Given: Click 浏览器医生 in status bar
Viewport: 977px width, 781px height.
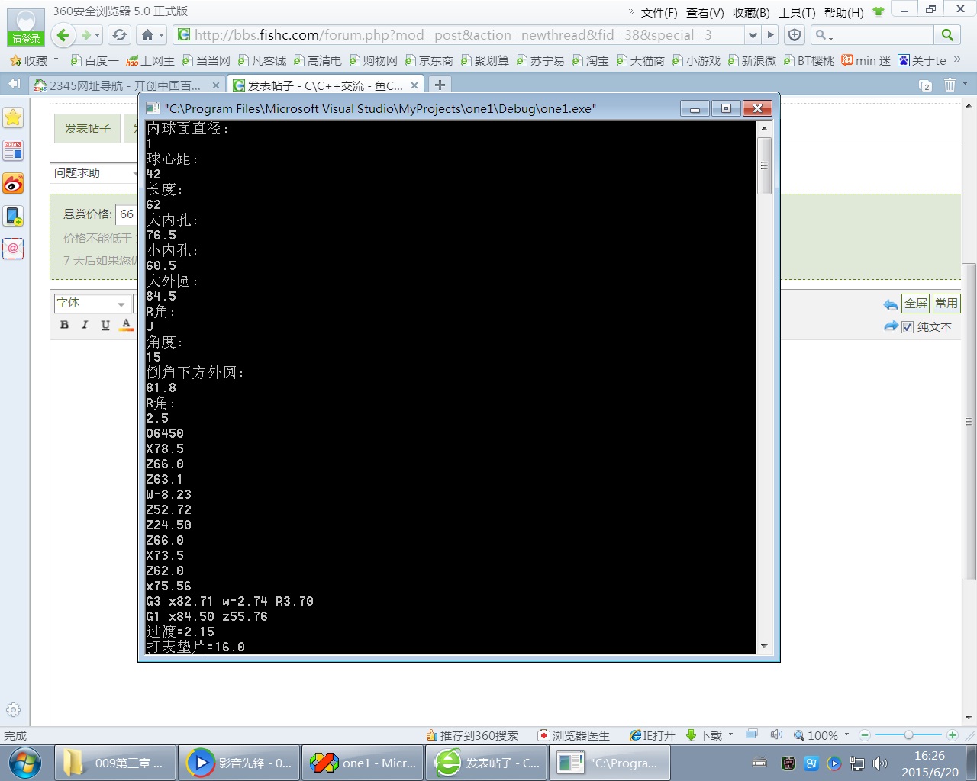Looking at the screenshot, I should (574, 735).
